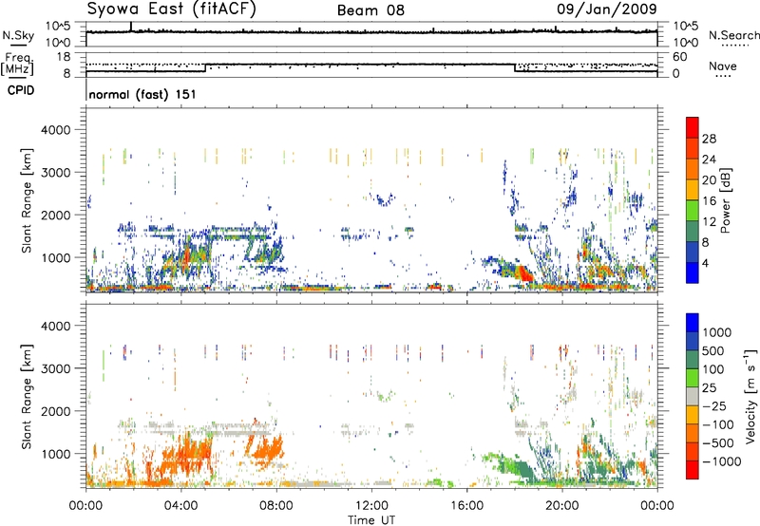This screenshot has height=526, width=760.
Task: Click the 500 label on the velocity colorbar
Action: tap(713, 350)
